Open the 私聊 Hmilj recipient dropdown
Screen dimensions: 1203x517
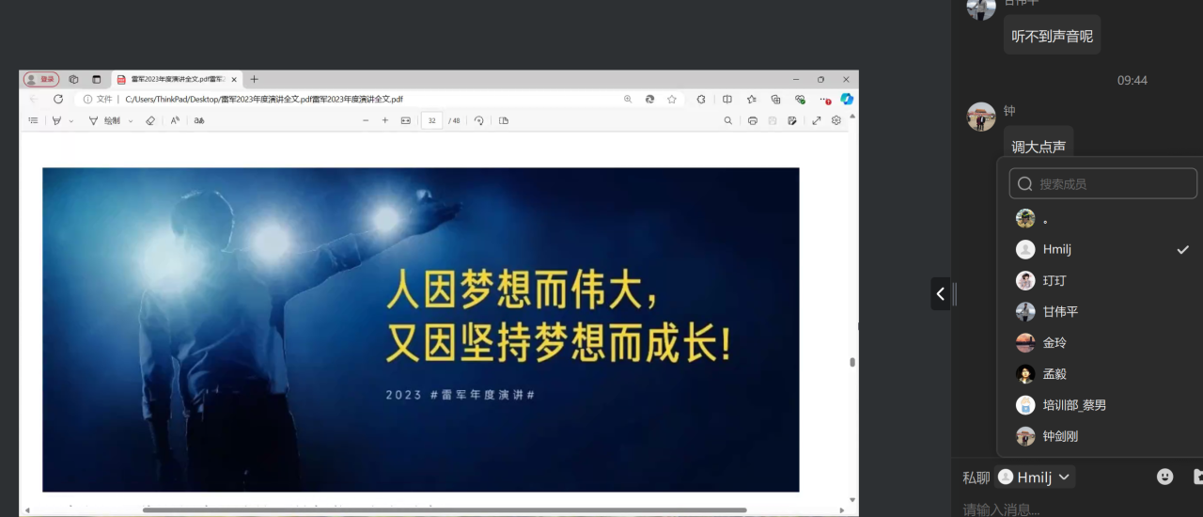1035,478
